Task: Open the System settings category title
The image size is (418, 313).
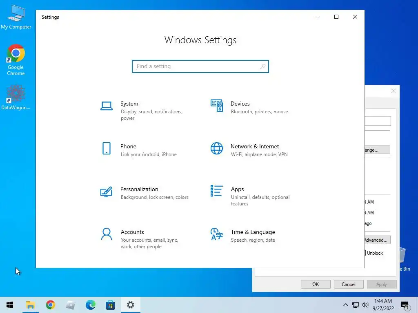Action: (129, 104)
